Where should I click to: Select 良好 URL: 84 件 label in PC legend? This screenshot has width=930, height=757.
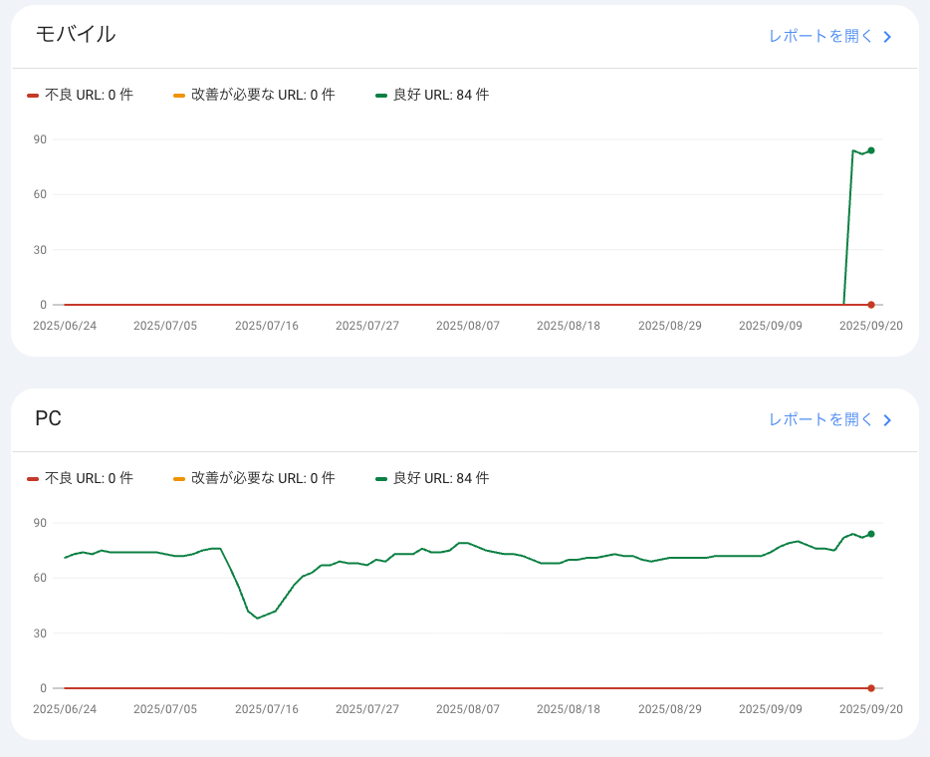[440, 478]
